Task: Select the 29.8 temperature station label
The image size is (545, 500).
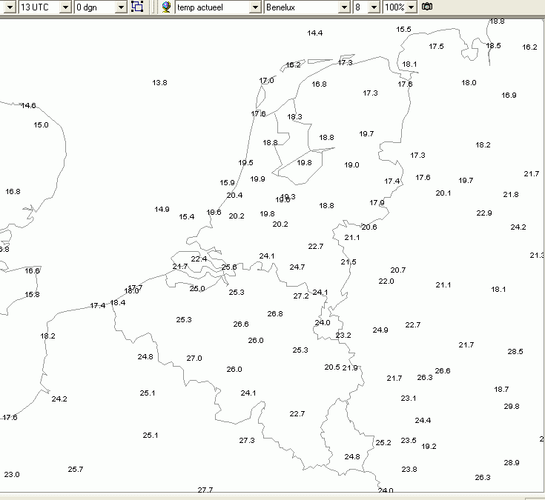Action: (512, 406)
